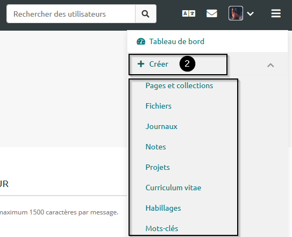The height and width of the screenshot is (237, 292).
Task: Open the Journaux entry
Action: (x=161, y=126)
